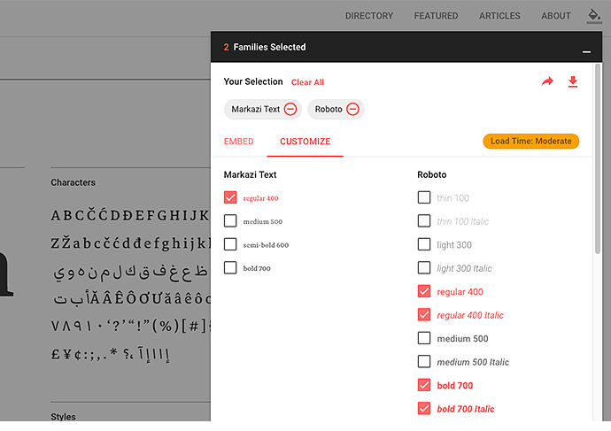The image size is (611, 431).
Task: Remove Roboto from selection
Action: pyautogui.click(x=352, y=109)
